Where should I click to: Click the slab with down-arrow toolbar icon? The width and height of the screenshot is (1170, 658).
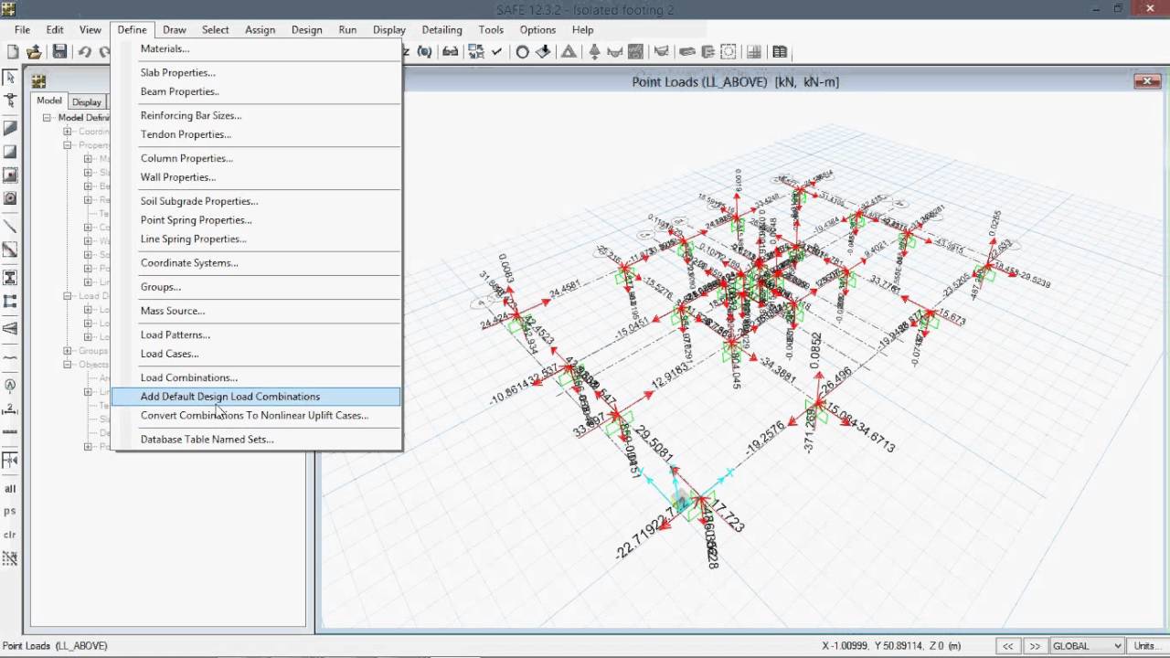click(x=544, y=52)
